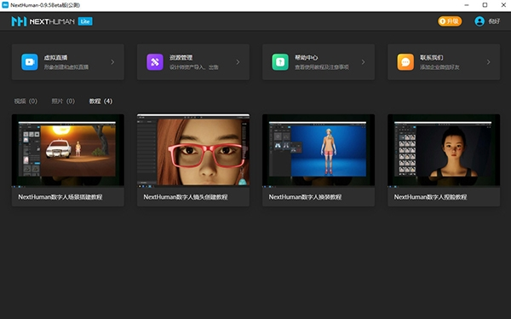Viewport: 511px width, 319px height.
Task: Expand the 帮助中心 card chevron arrow
Action: (363, 61)
